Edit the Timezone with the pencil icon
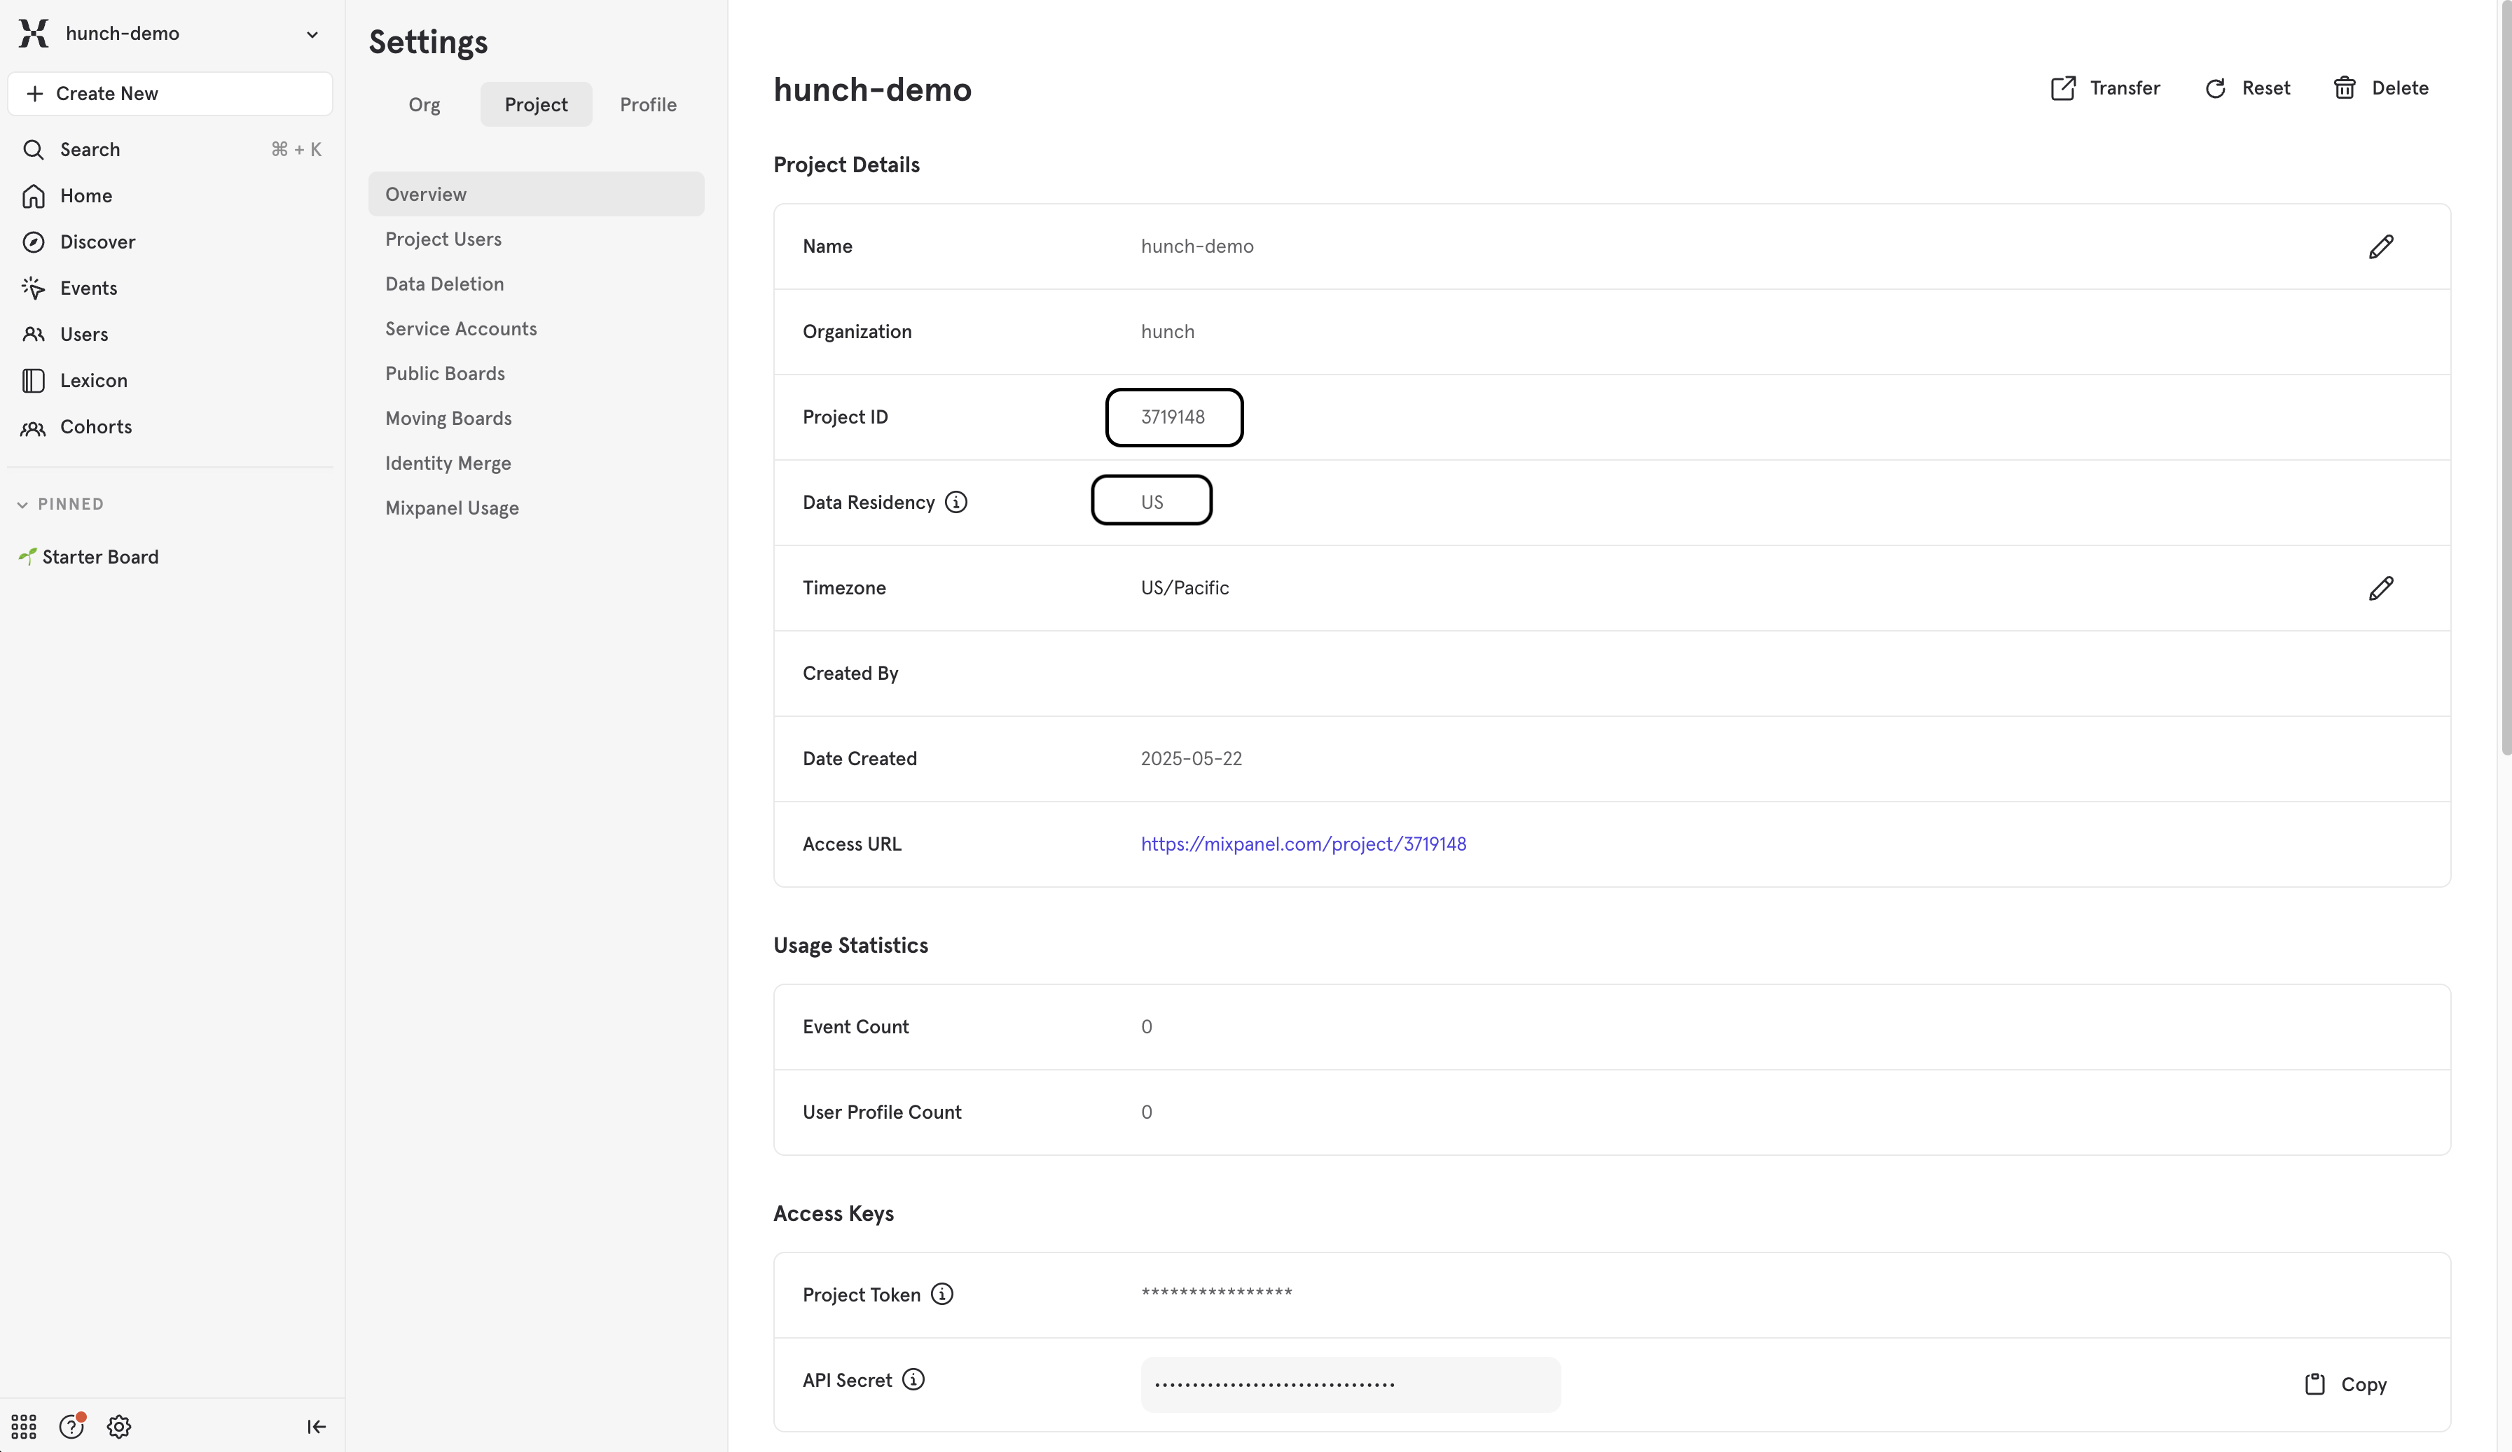2512x1452 pixels. point(2382,588)
